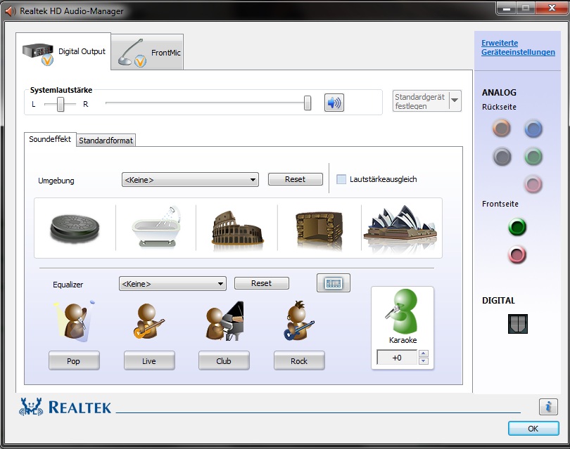Viewport: 570px width, 449px height.
Task: Select the manhole cover environment icon
Action: [75, 228]
